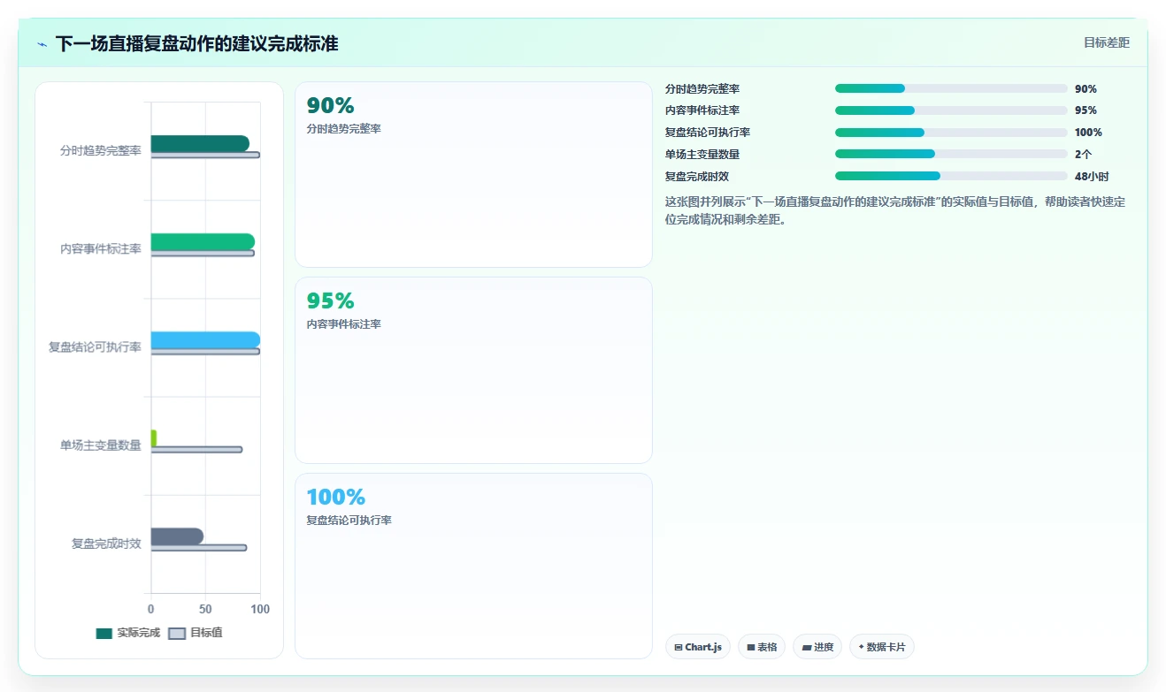Select the 进度 tag
This screenshot has height=692, width=1166.
tap(817, 647)
